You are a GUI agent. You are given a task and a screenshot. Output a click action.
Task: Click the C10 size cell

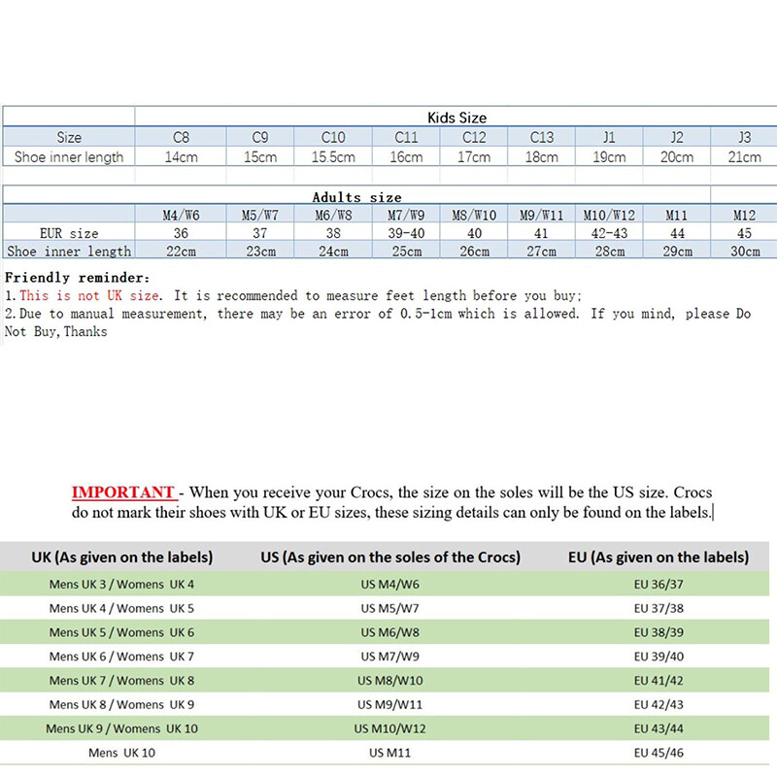coord(333,137)
